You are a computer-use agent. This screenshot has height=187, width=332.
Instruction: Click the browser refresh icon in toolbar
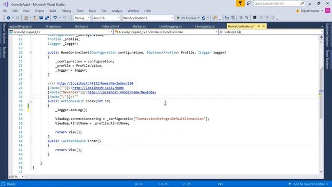pos(203,18)
